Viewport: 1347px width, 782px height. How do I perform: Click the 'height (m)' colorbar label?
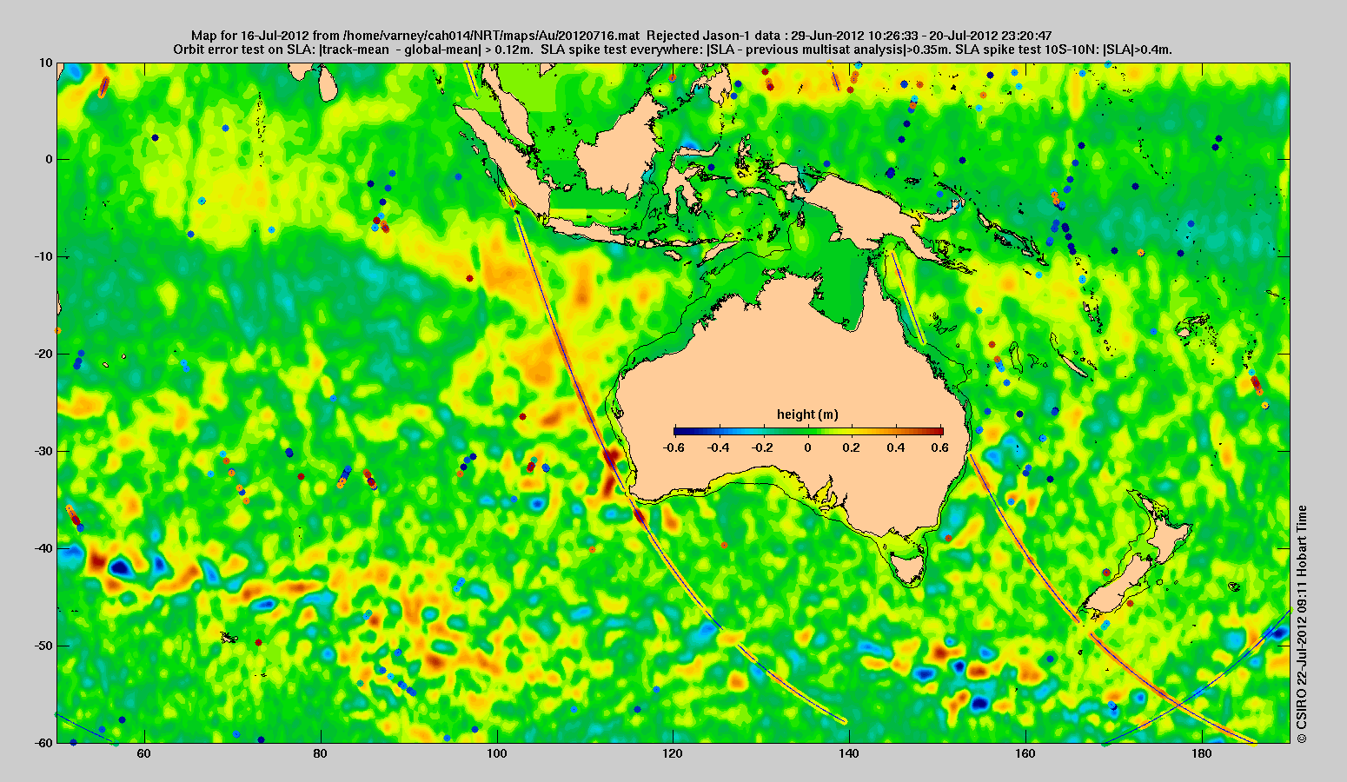pos(807,414)
